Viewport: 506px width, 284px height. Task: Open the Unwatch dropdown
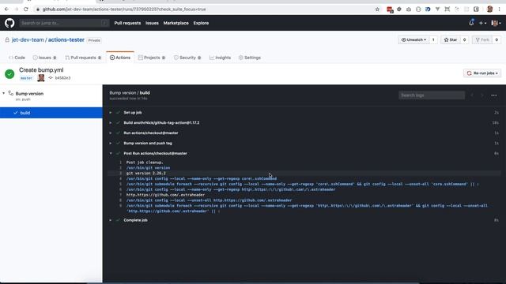pos(413,39)
